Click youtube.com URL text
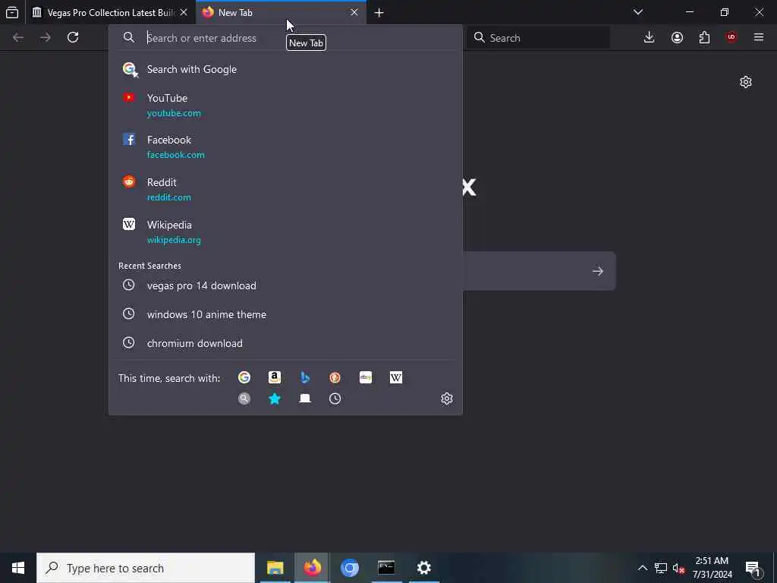Screen dimensions: 777x583 tap(174, 113)
